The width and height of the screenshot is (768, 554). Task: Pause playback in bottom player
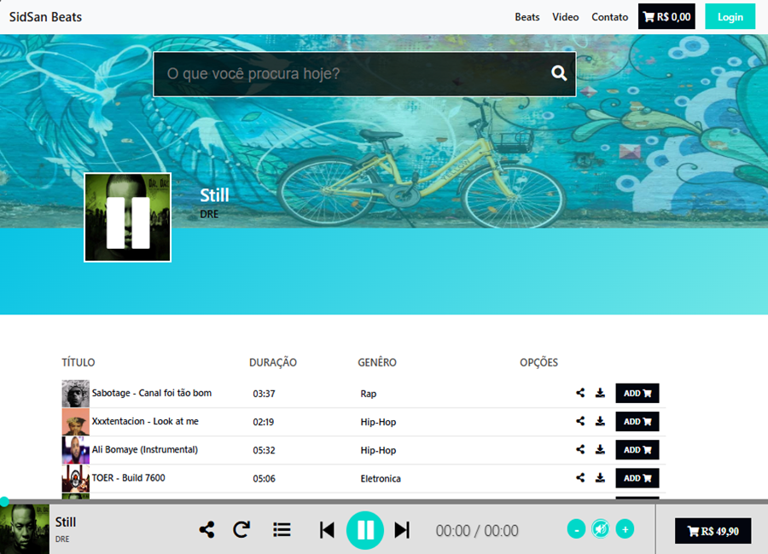[x=365, y=530]
